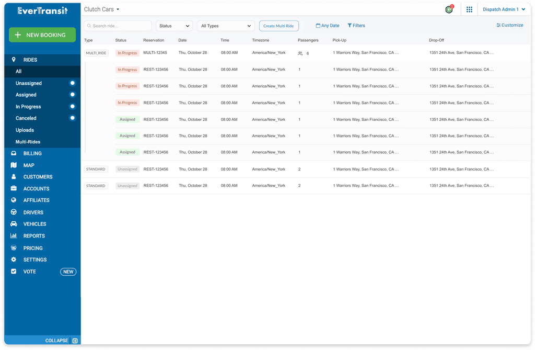This screenshot has height=350, width=535.
Task: Toggle the Assigned rides indicator
Action: point(72,95)
